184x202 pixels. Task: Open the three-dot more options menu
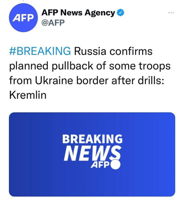[171, 12]
